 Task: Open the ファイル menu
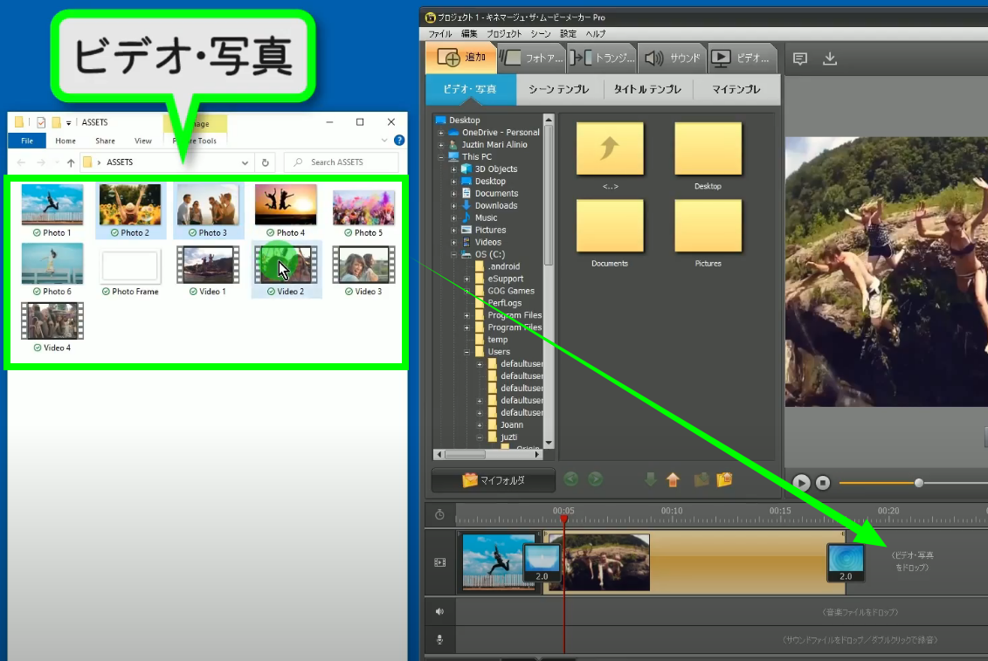click(x=439, y=33)
